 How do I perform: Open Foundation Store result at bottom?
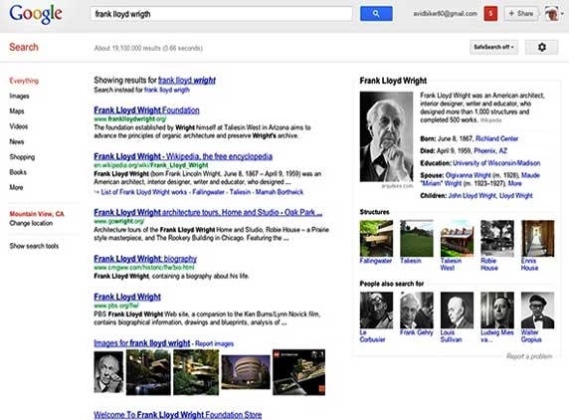coord(178,415)
